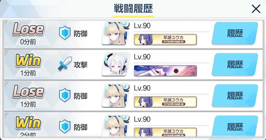Click the sword attack icon
Image resolution: width=266 pixels, height=140 pixels.
[65, 64]
